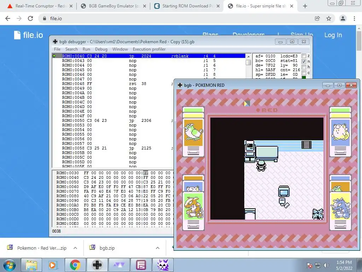Screen dimensions: 362x272
Task: Click the bgb POKEMON RED window icon
Action: pyautogui.click(x=180, y=85)
